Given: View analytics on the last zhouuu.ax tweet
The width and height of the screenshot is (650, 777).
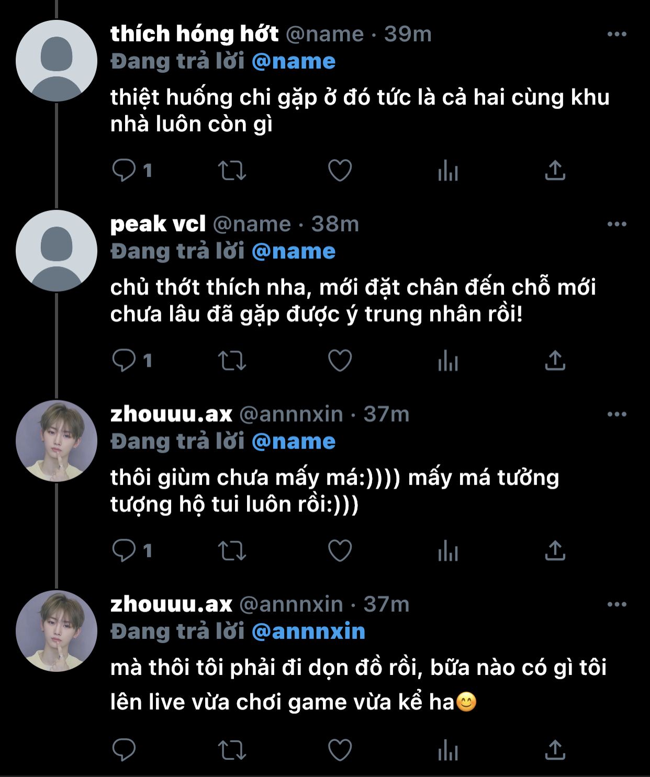Looking at the screenshot, I should pyautogui.click(x=448, y=750).
